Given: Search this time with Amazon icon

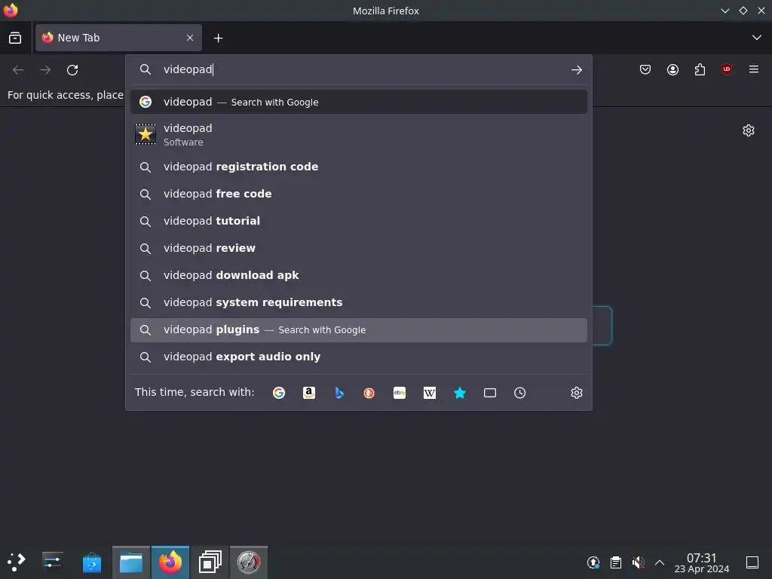Looking at the screenshot, I should [x=308, y=393].
